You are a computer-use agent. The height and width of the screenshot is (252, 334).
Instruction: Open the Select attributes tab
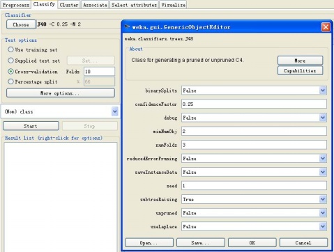[x=134, y=5]
